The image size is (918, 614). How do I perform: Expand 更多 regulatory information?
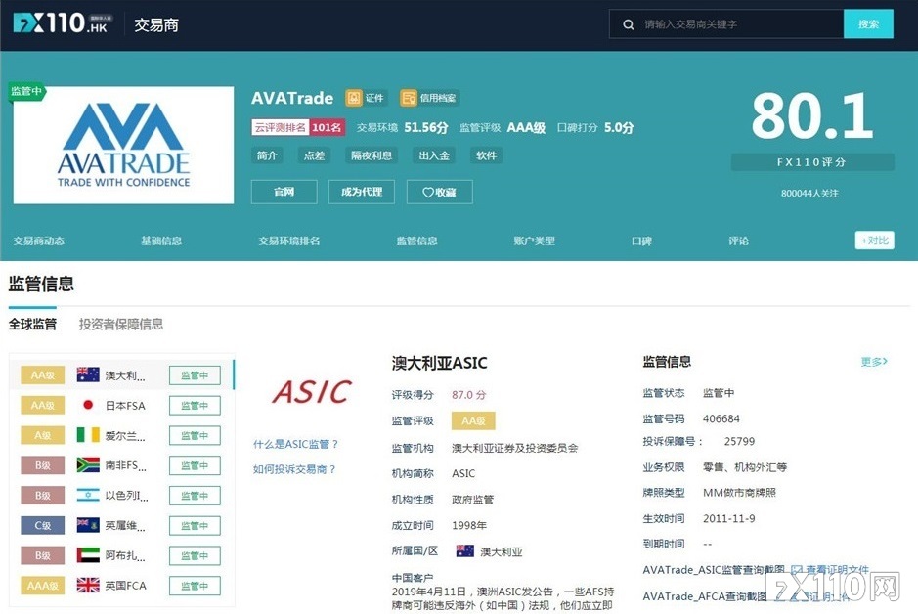pos(873,362)
